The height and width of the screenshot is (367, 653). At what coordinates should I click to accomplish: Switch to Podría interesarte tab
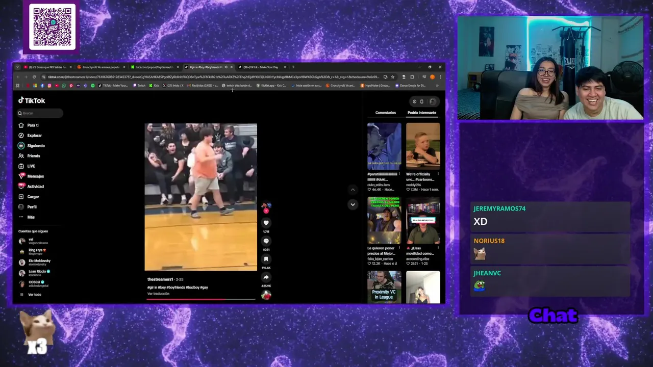tap(422, 113)
